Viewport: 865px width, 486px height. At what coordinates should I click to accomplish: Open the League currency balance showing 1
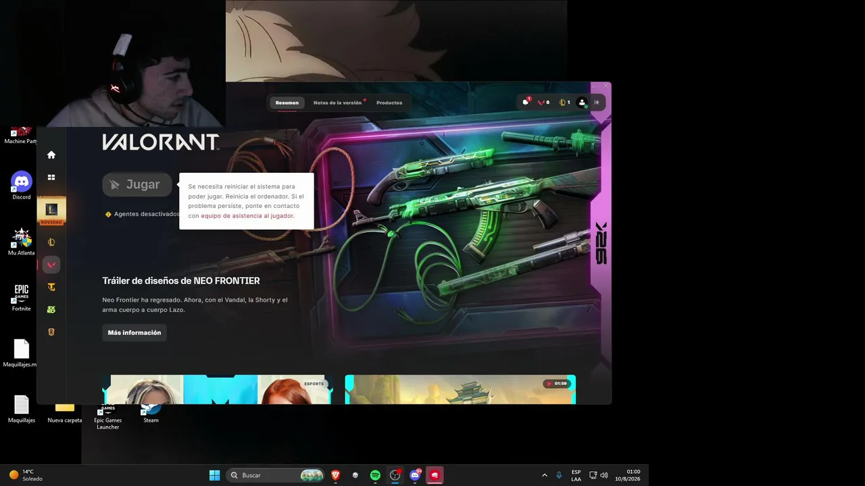[564, 103]
